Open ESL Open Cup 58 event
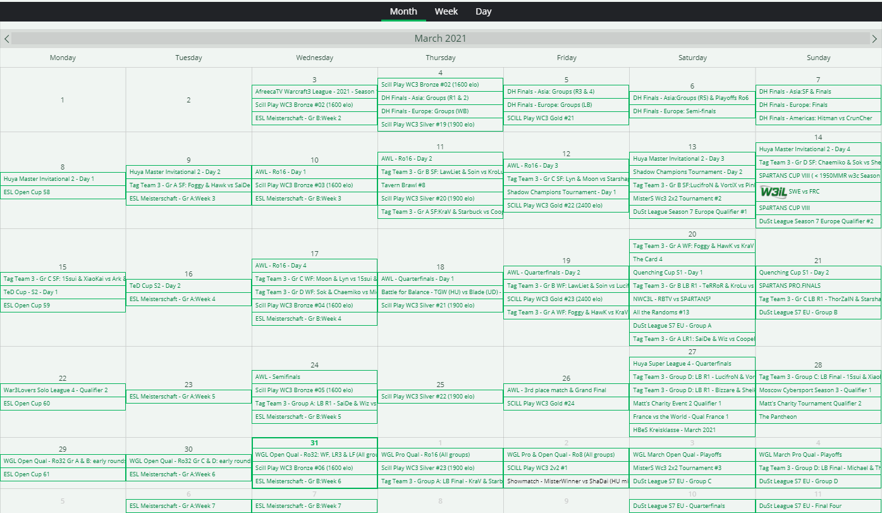 coord(27,192)
